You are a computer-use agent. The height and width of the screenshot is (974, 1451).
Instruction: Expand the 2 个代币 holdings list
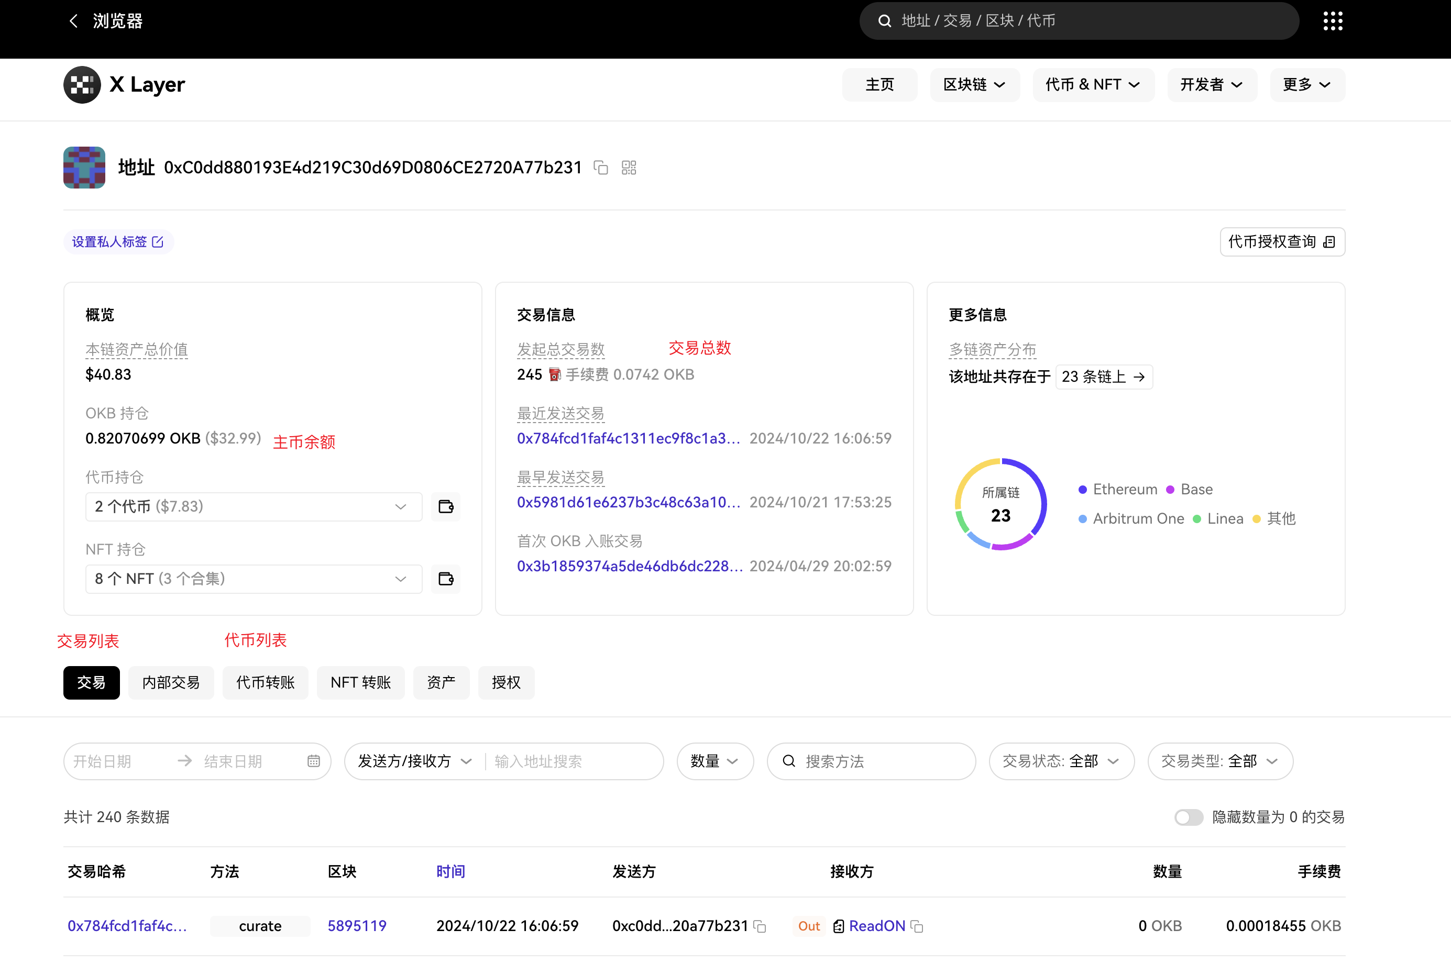tap(400, 506)
